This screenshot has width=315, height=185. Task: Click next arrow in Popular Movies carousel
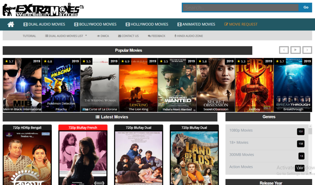click(307, 50)
